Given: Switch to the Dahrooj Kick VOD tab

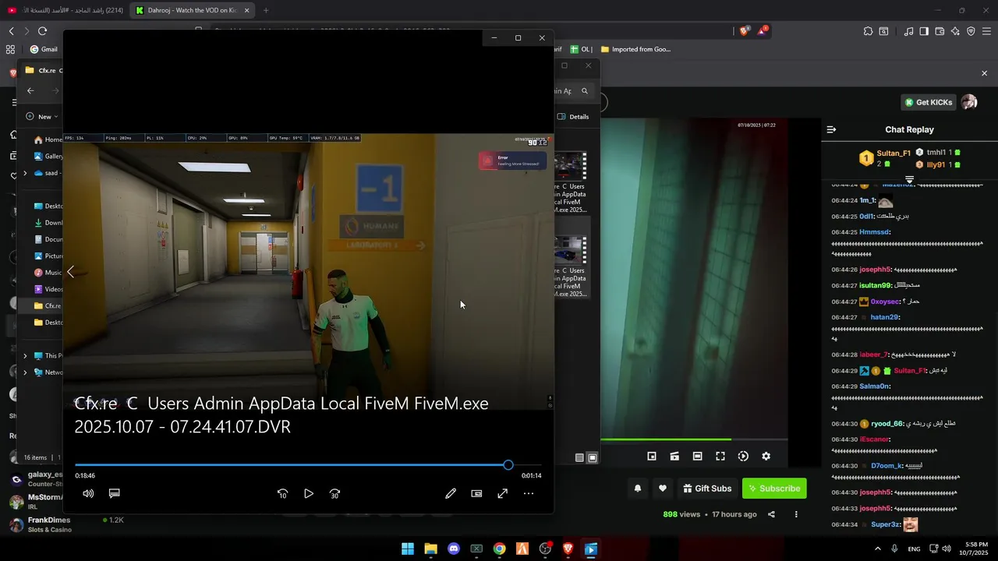Looking at the screenshot, I should [192, 10].
